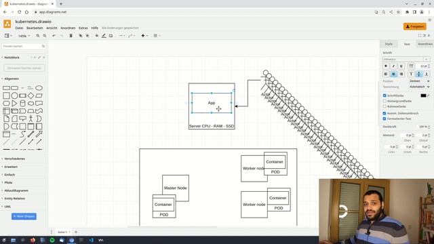This screenshot has height=244, width=434.
Task: Delete selection with the trash icon
Action: (71, 36)
